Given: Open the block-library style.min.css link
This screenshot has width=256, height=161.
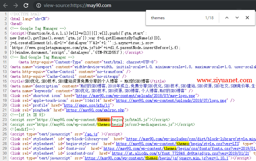Looking at the screenshot, I should coord(191,139).
